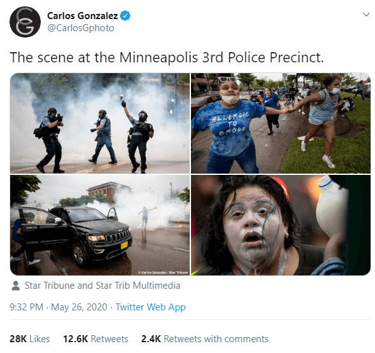
Task: Open Carlos Gonzalez profile avatar
Action: (x=25, y=22)
